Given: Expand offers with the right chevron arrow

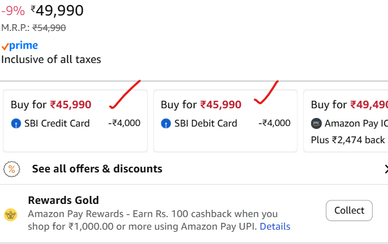Looking at the screenshot, I should (385, 169).
